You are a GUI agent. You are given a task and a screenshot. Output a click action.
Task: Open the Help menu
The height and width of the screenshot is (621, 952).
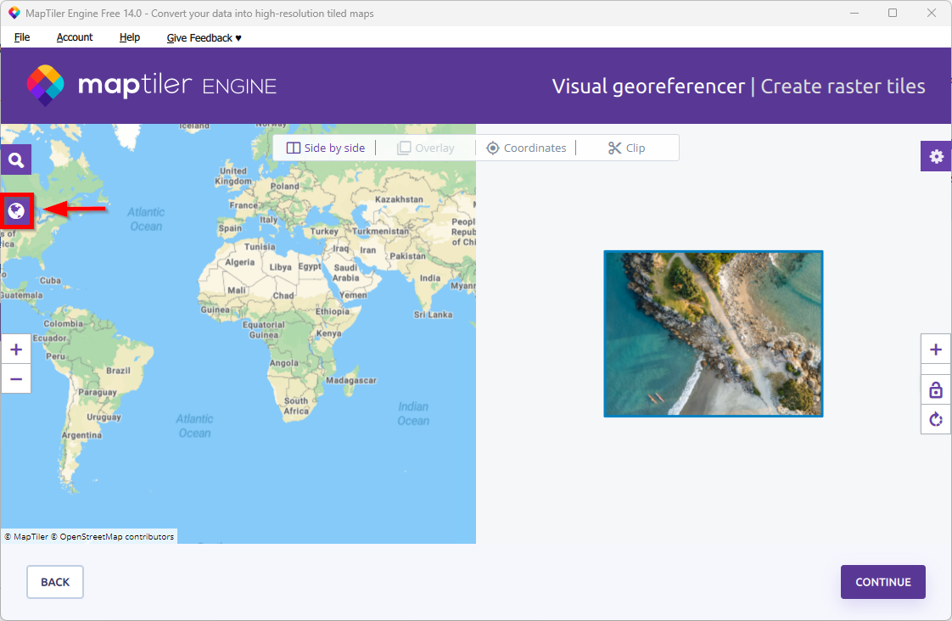point(129,37)
